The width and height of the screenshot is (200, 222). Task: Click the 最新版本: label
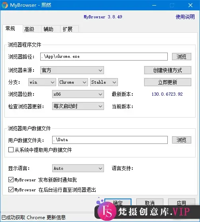[x=122, y=94]
